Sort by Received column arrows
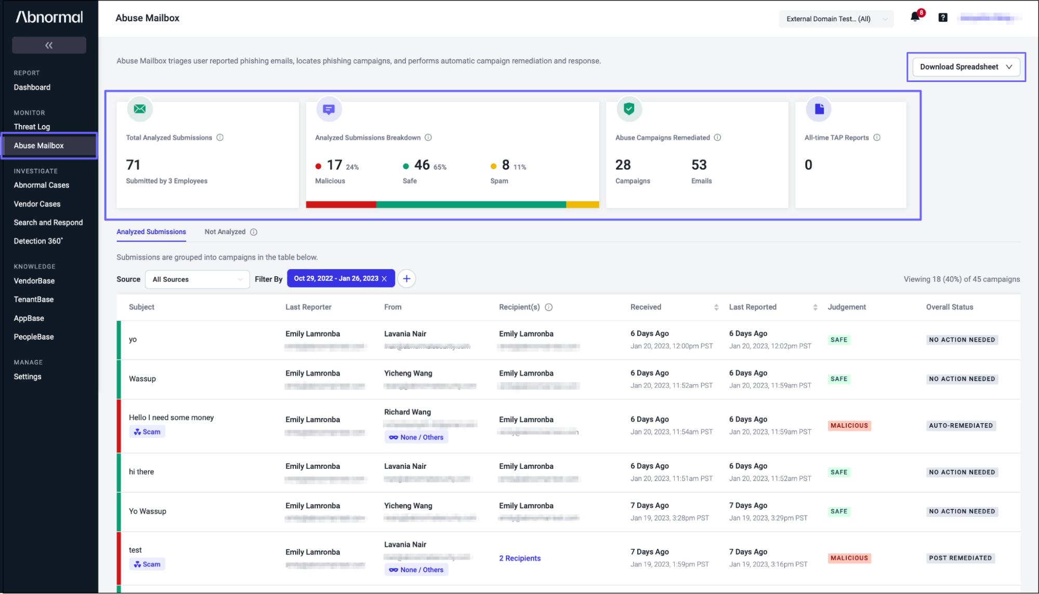This screenshot has height=594, width=1039. pyautogui.click(x=716, y=307)
